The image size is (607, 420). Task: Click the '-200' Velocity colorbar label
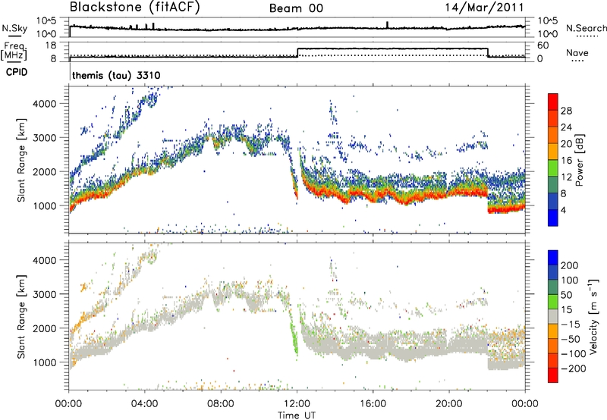point(574,368)
